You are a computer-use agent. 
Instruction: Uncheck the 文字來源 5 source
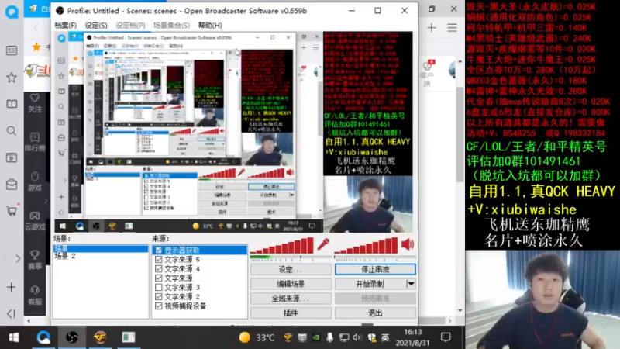[x=159, y=260]
